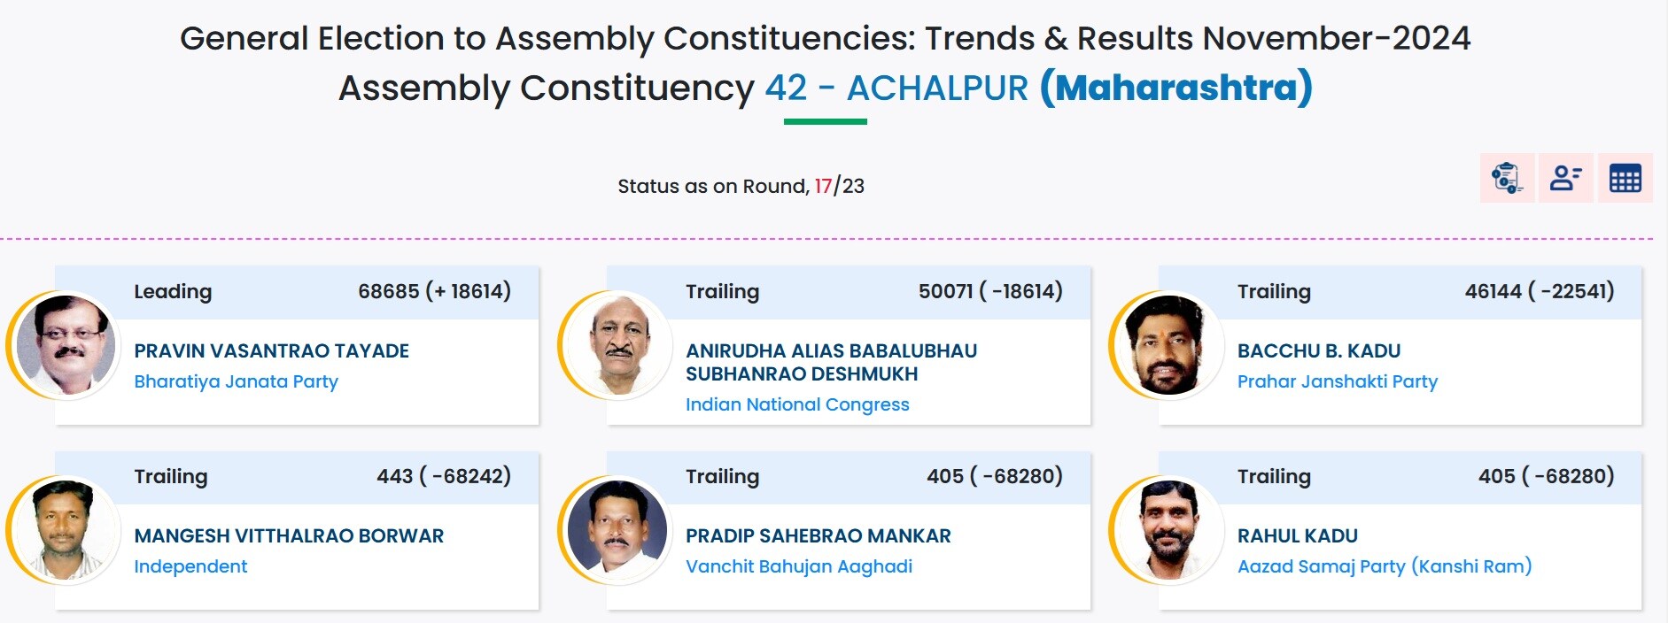The height and width of the screenshot is (623, 1668).
Task: Click Pravin Vasantrao Tayade's photo
Action: pos(66,345)
